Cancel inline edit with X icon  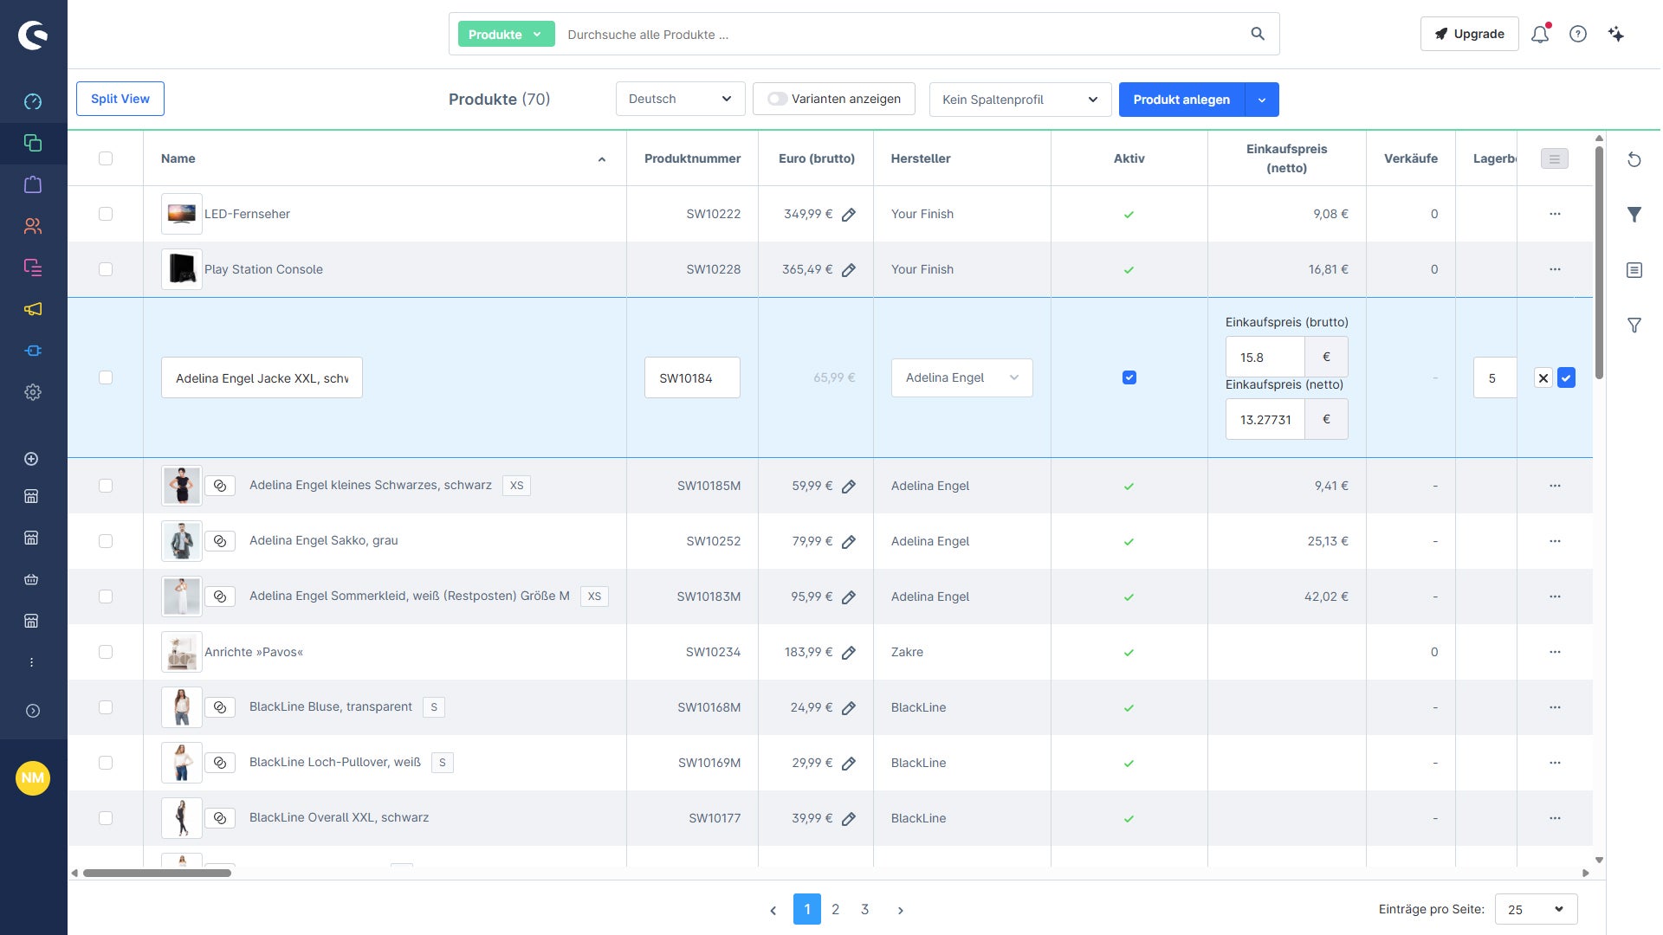(x=1543, y=378)
